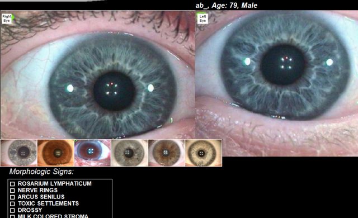
Task: Enable the NERVE RINGS checkbox
Action: point(12,191)
